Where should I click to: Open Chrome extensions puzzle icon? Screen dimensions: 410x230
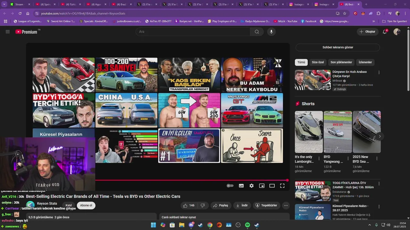coord(379,13)
